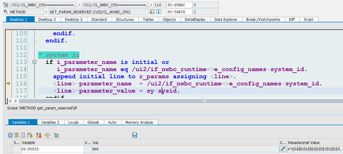This screenshot has height=154, width=343.
Task: Click the orange box with branching arrows icon
Action: click(x=47, y=135)
